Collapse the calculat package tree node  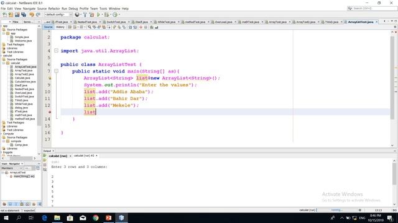coord(4,63)
